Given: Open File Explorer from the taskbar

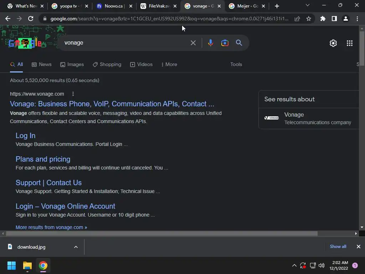Looking at the screenshot, I should (27, 265).
